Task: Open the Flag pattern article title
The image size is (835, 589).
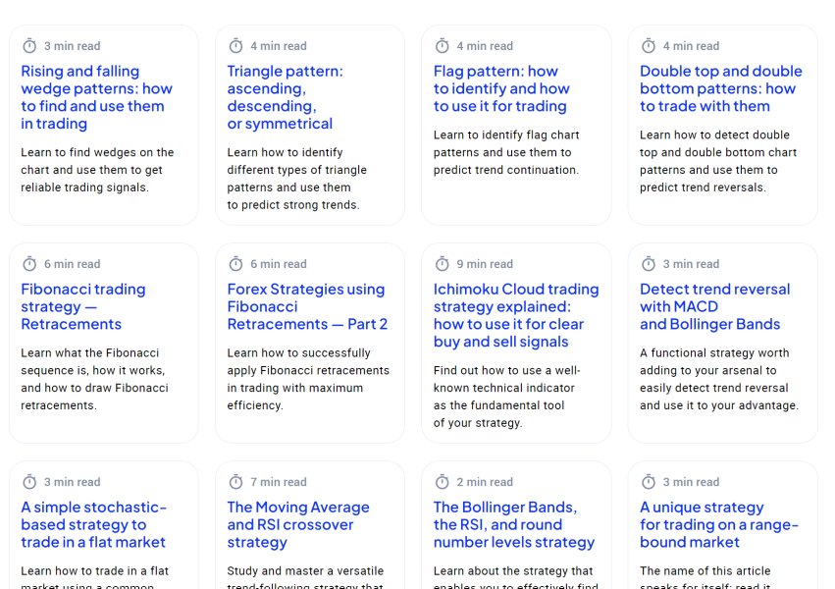Action: coord(499,88)
